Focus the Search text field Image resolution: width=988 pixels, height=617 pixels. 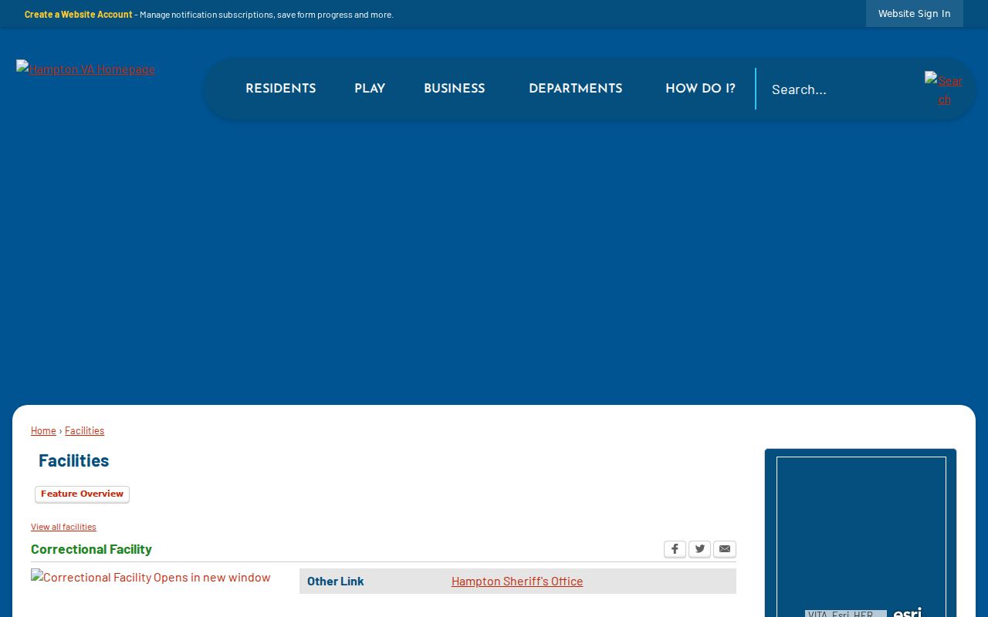[840, 89]
